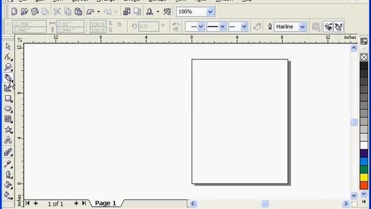Select the Rectangle tool
Screen dimensions: 371x209
point(8,99)
